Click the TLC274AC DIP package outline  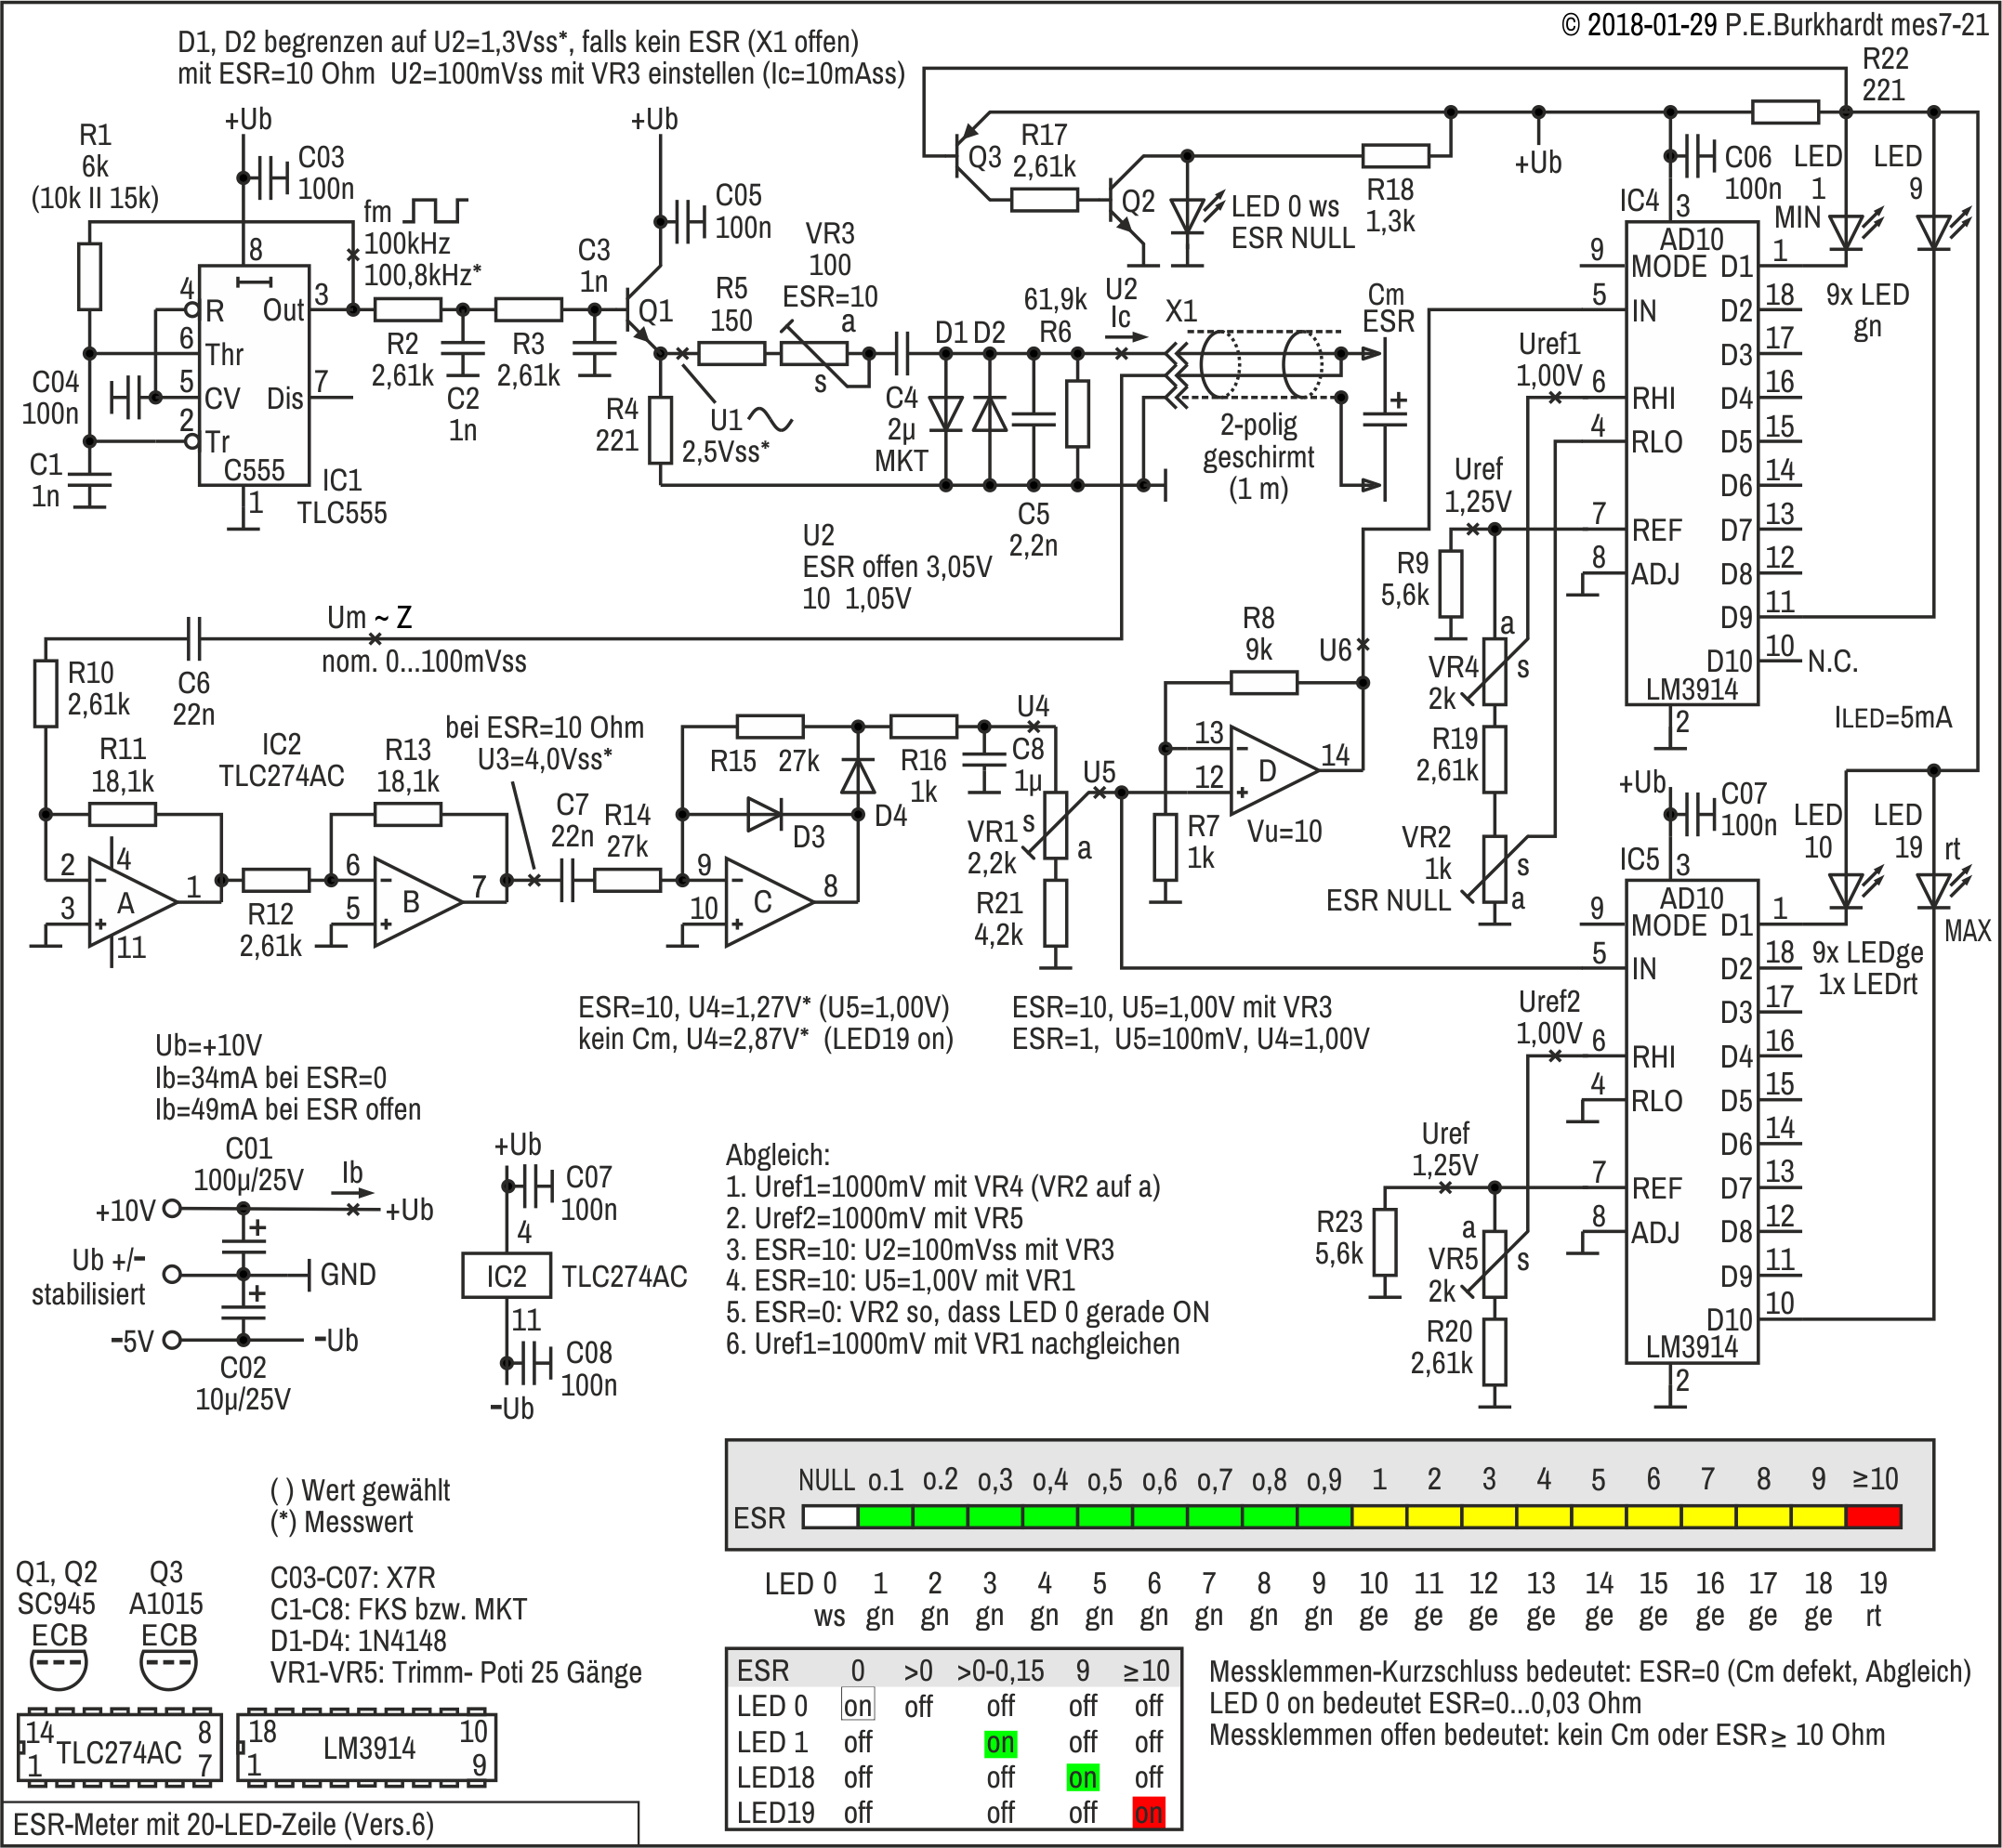(x=118, y=1747)
